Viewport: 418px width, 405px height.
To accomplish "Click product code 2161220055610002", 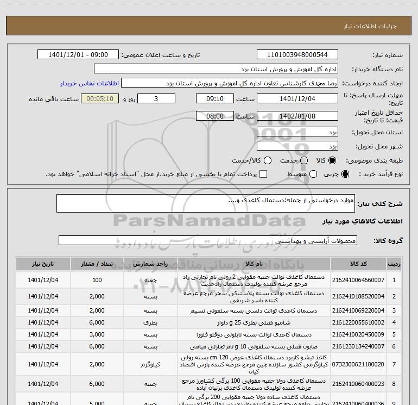I will [358, 322].
